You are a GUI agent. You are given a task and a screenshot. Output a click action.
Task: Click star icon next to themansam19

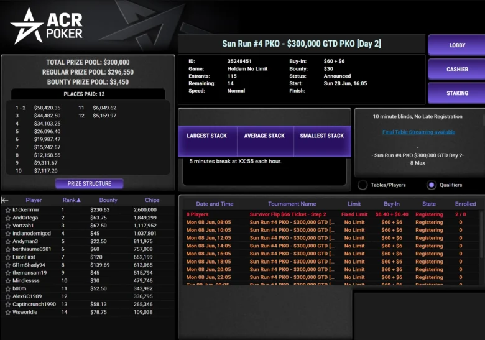[x=7, y=273]
